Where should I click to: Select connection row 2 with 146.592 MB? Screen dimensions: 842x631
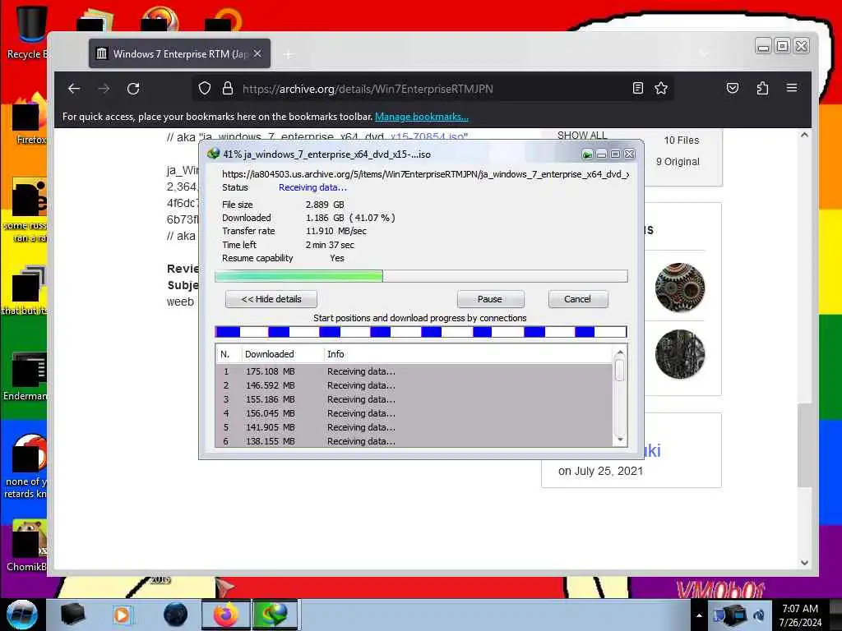pos(414,385)
